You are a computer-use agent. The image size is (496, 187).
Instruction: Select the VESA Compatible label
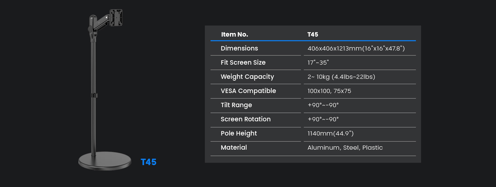click(x=248, y=91)
